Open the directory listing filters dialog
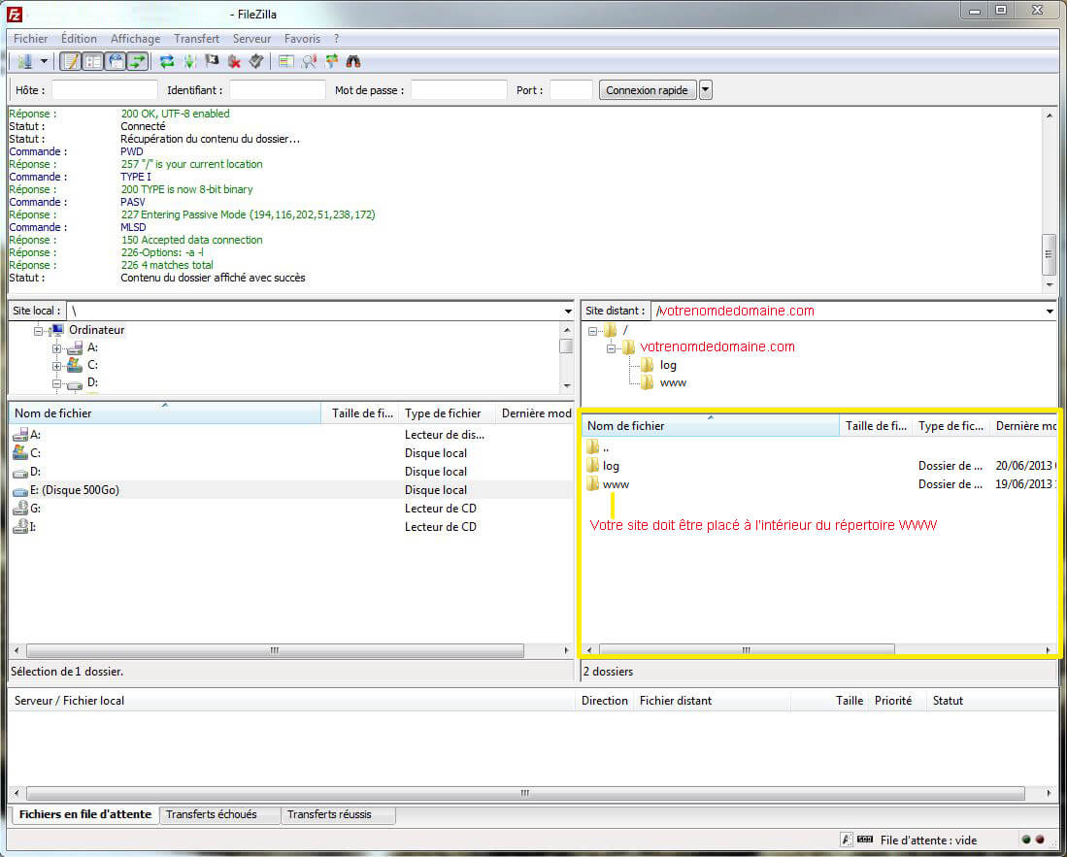Image resolution: width=1067 pixels, height=857 pixels. [x=286, y=62]
